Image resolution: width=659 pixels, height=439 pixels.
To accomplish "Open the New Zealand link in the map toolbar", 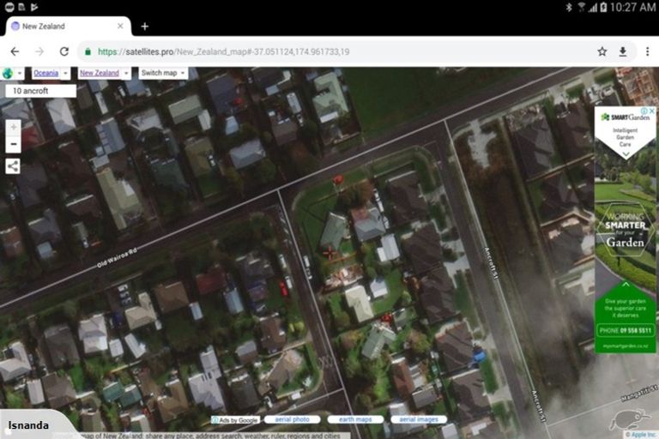I will point(99,74).
